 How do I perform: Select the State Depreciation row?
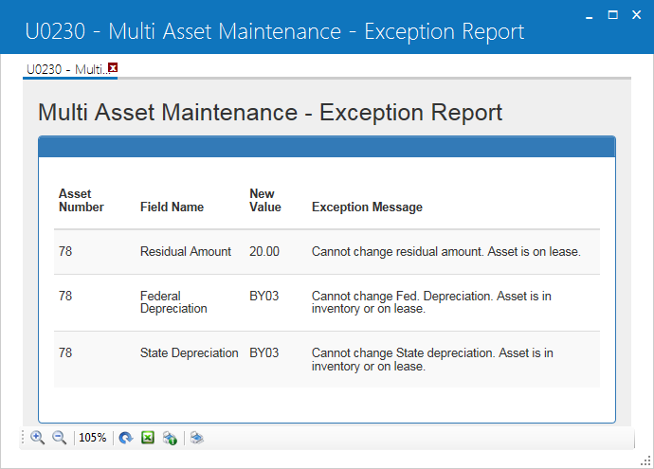(x=327, y=359)
